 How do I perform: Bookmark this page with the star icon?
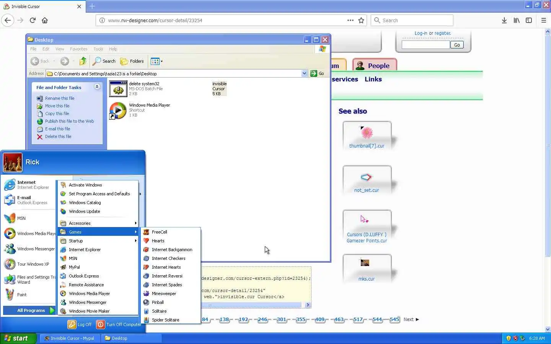[361, 20]
